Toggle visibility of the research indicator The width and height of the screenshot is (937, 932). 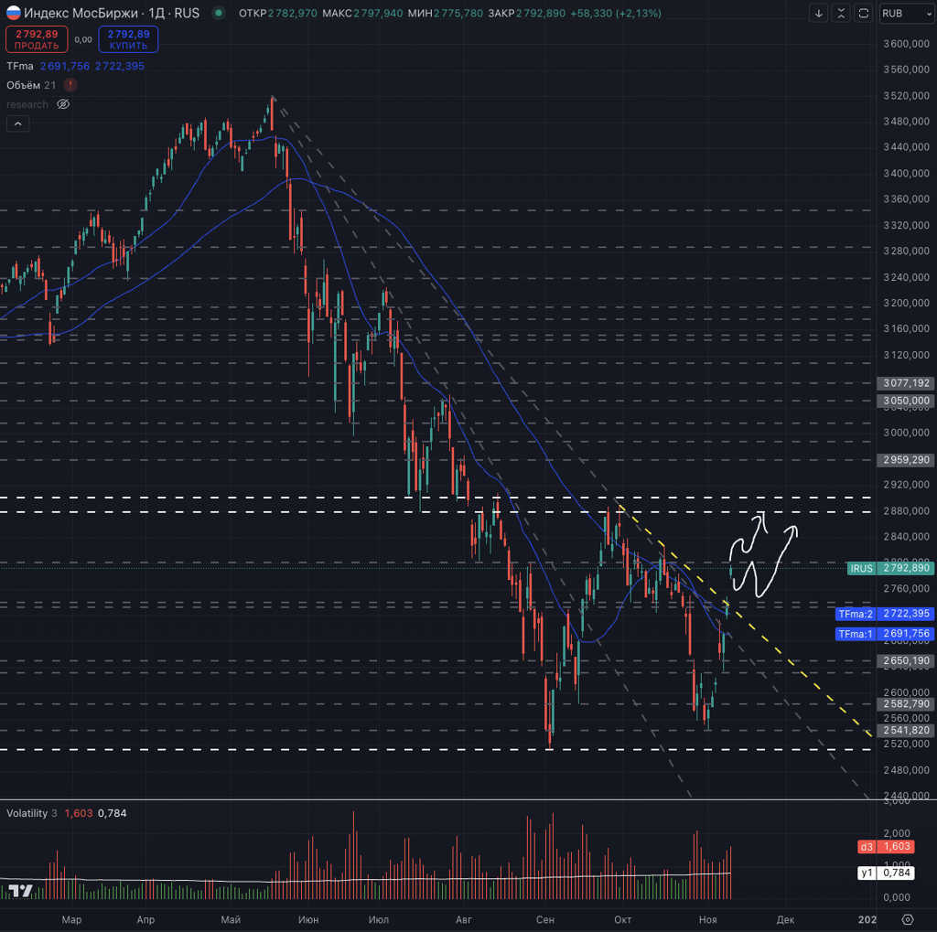(x=63, y=104)
